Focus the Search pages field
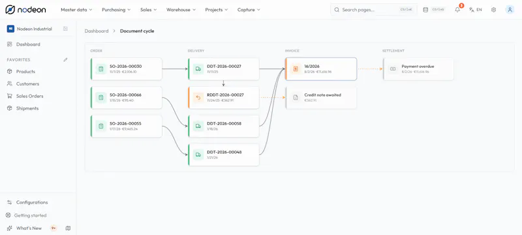 [x=373, y=10]
